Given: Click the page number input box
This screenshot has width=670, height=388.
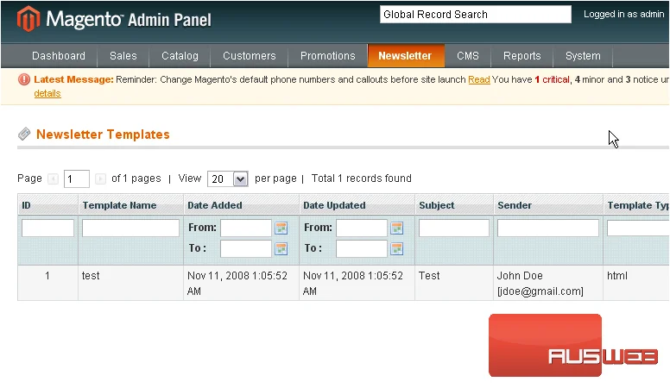Looking at the screenshot, I should [x=77, y=178].
